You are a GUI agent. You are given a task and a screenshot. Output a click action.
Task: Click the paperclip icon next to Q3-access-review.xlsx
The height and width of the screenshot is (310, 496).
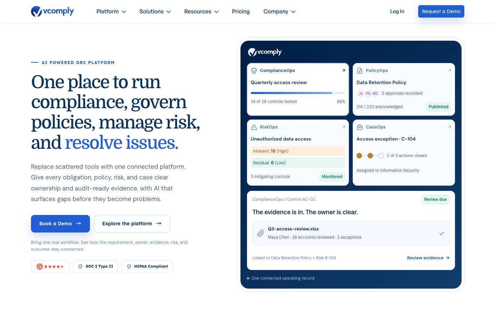click(261, 233)
